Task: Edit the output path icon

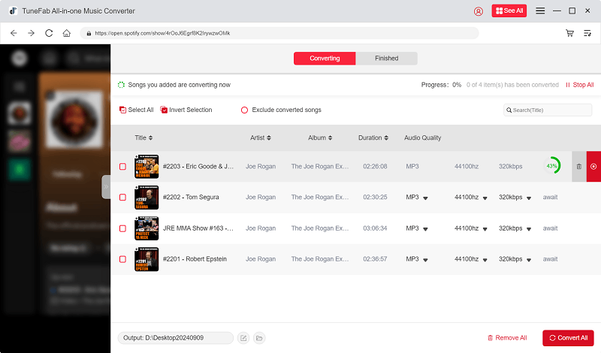Action: point(243,338)
